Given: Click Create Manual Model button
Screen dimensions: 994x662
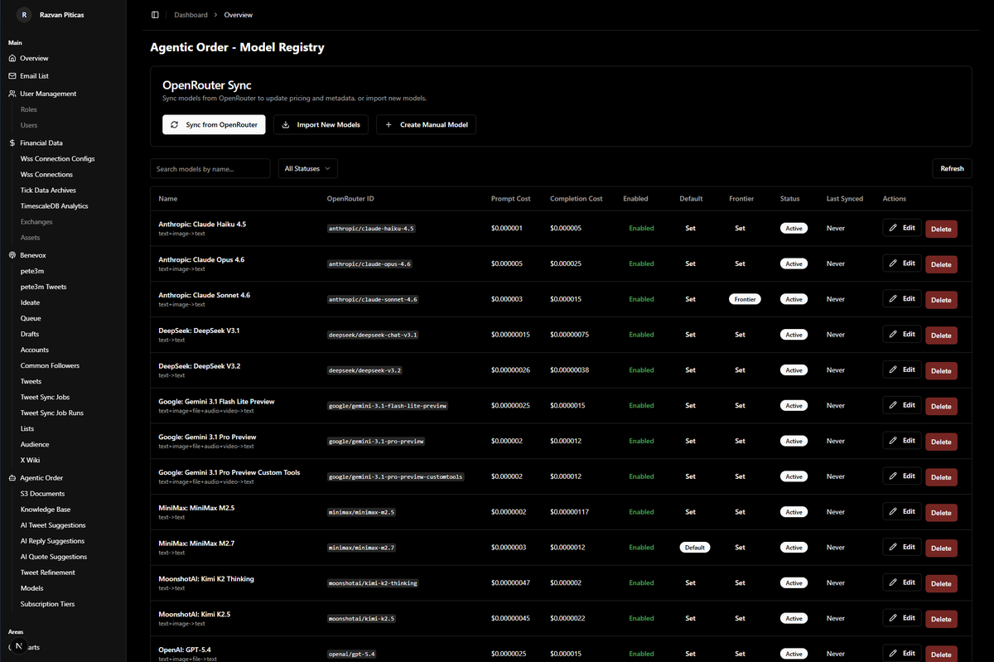Looking at the screenshot, I should (x=426, y=125).
